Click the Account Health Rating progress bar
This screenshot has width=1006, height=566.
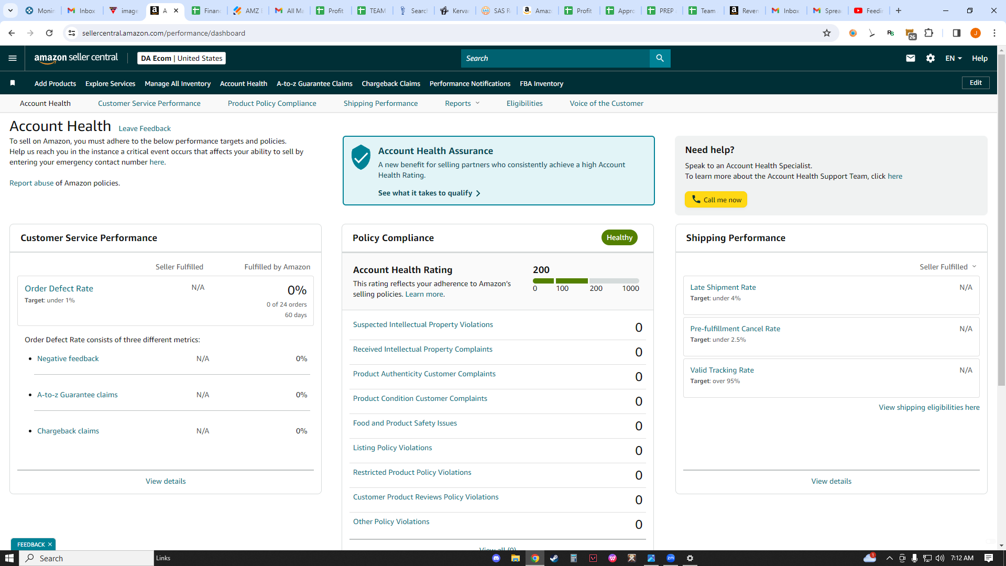(x=586, y=281)
